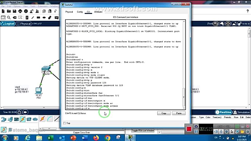251x141 pixels.
Task: Click Fast Forward Time button
Action: tap(25, 112)
